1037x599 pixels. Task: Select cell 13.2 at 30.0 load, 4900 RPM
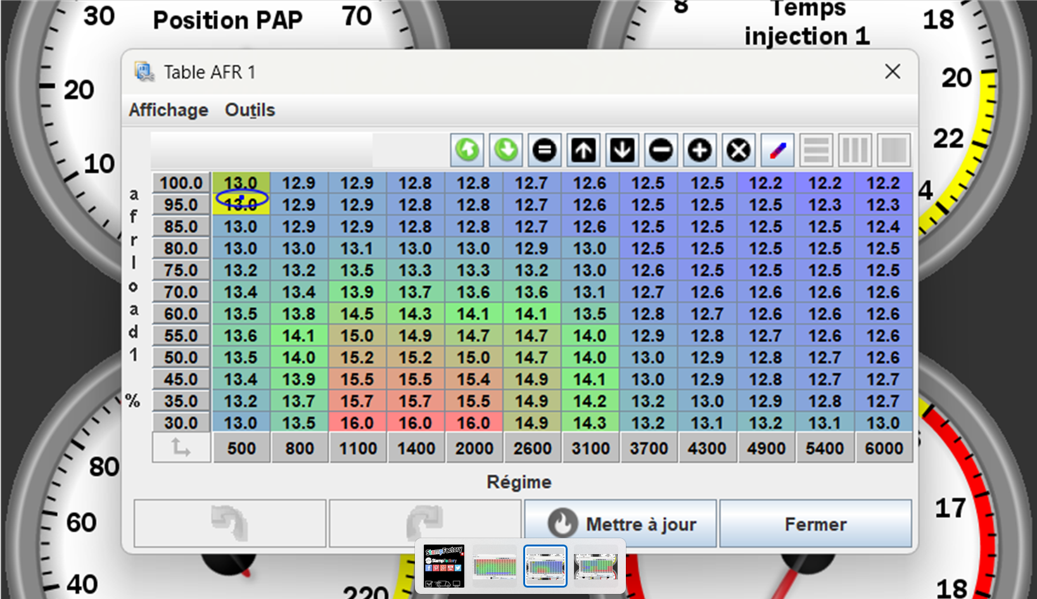click(x=767, y=422)
